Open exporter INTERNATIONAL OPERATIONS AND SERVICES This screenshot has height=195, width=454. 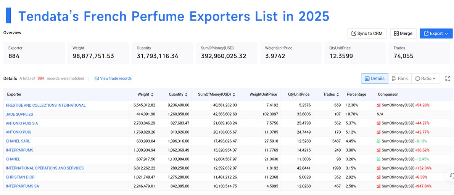click(45, 168)
